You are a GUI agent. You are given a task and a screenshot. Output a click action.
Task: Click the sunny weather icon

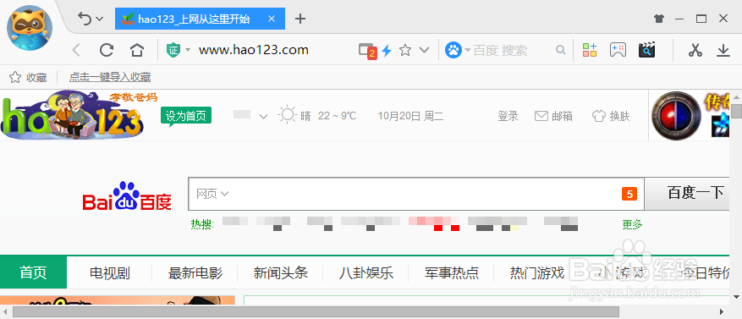(288, 115)
